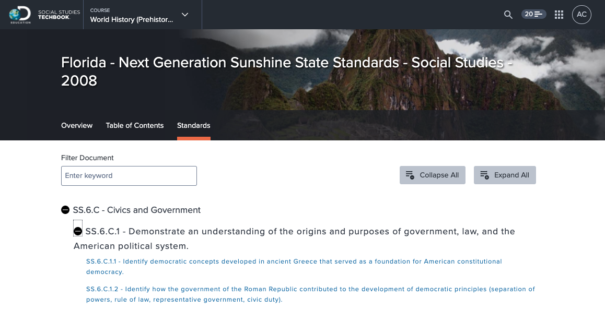Viewport: 605px width, 310px height.
Task: Open the apps grid icon
Action: point(559,15)
